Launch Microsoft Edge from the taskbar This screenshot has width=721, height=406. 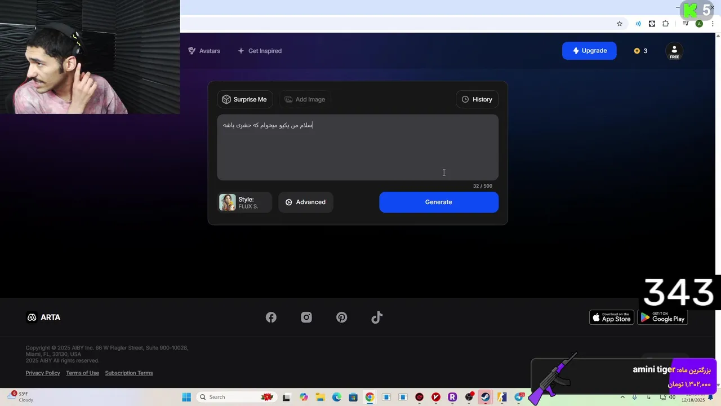[336, 397]
